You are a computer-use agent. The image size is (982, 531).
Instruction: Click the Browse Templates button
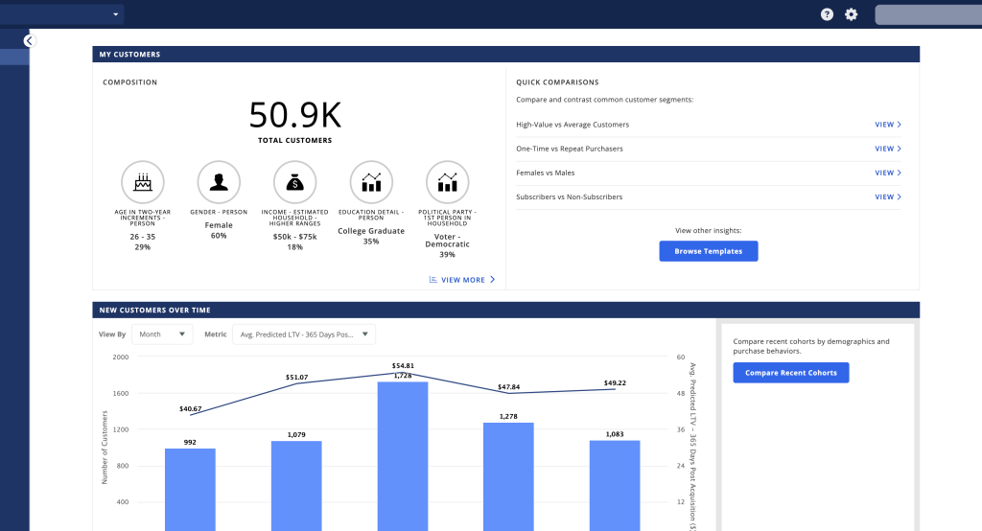[708, 251]
